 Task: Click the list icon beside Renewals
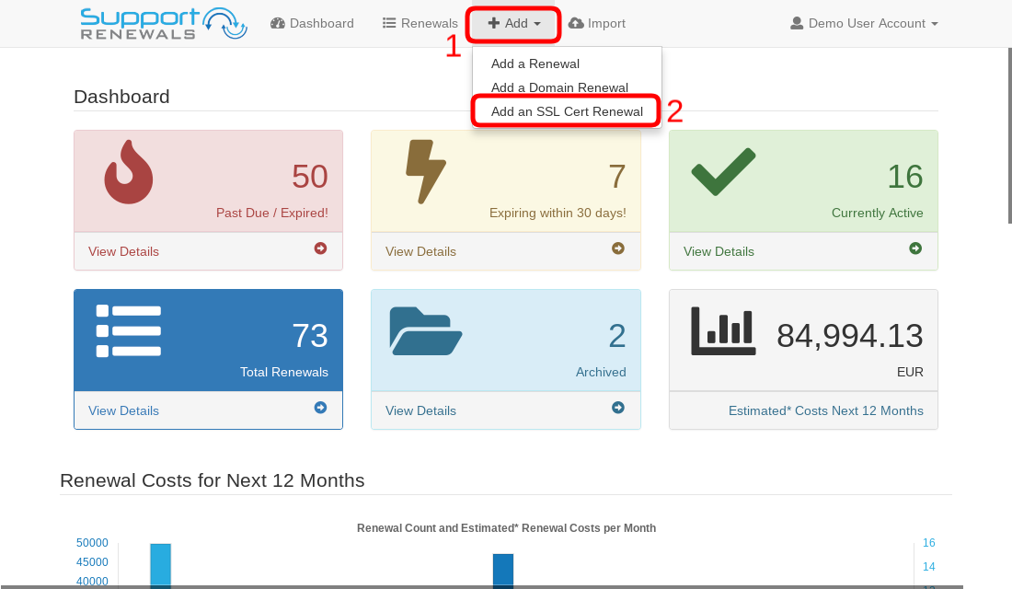(x=389, y=23)
